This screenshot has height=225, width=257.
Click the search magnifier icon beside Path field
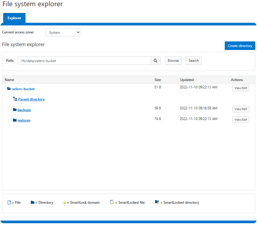155,61
